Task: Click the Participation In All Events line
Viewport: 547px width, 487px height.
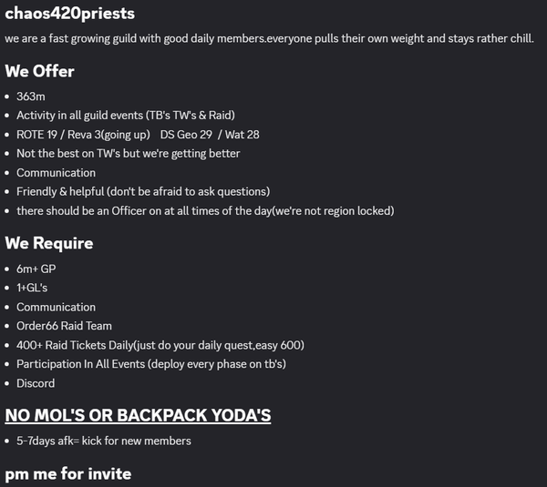Action: pos(151,364)
